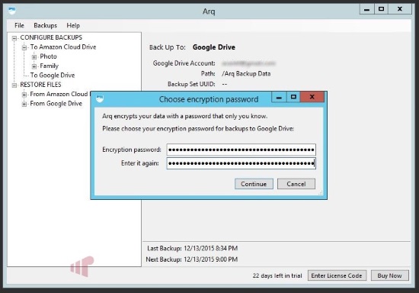Expand the Photo folder node
The image size is (419, 293).
point(34,57)
